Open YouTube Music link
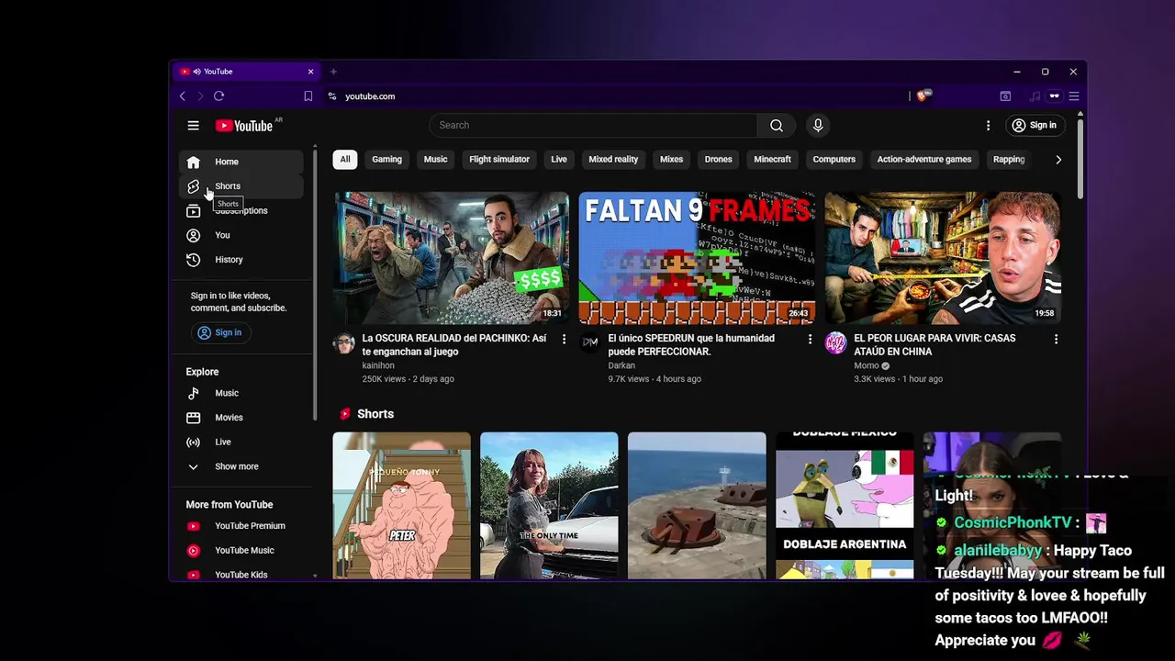Image resolution: width=1175 pixels, height=661 pixels. click(241, 551)
